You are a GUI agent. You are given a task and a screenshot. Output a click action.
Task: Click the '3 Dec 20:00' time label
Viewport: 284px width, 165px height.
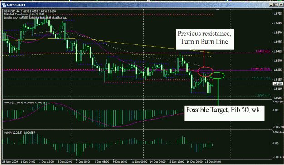click(65, 161)
